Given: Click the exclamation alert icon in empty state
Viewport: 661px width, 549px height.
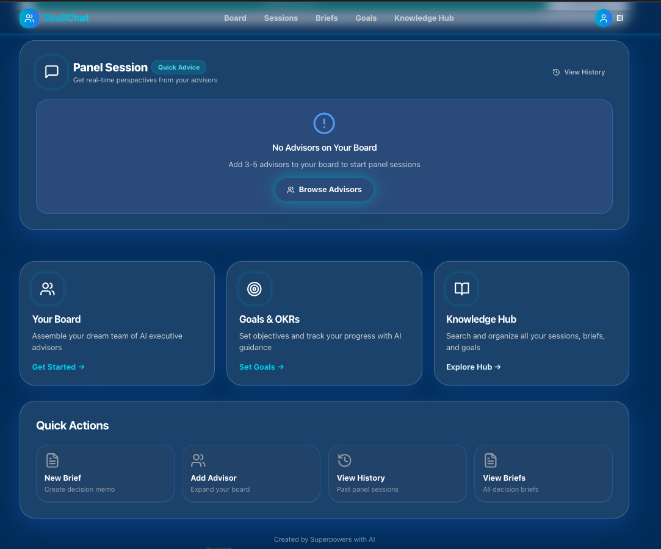Looking at the screenshot, I should 324,123.
